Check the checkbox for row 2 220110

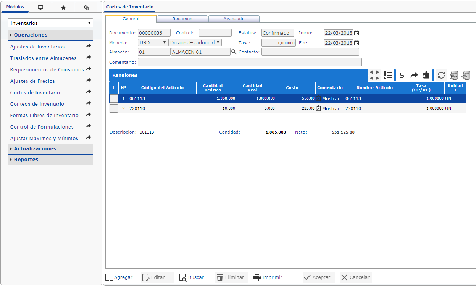click(x=114, y=108)
